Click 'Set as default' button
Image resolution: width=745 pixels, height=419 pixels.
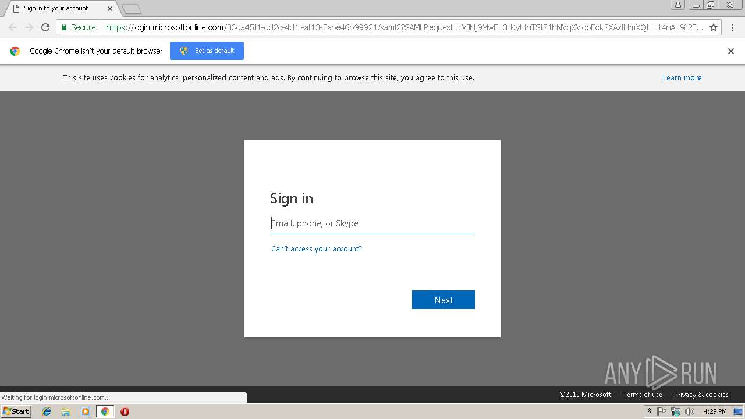coord(207,51)
